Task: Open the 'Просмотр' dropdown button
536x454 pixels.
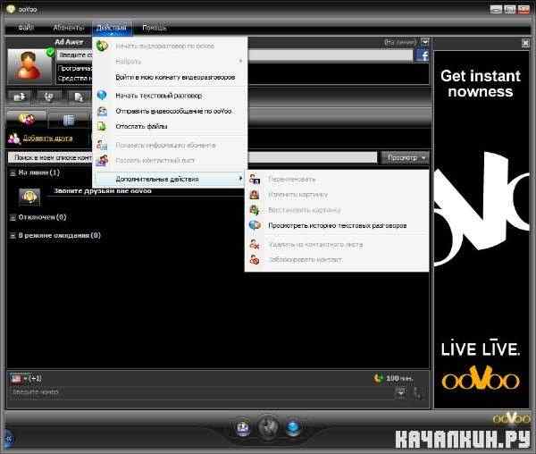Action: 405,157
